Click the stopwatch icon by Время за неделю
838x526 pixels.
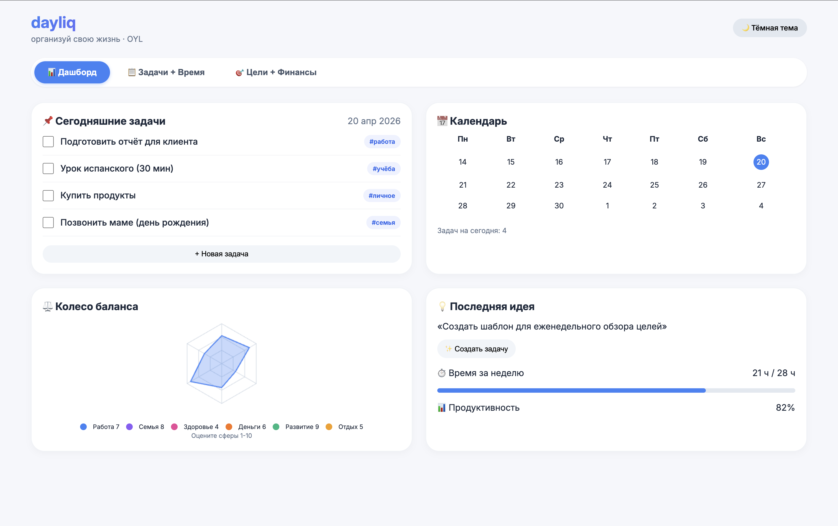pyautogui.click(x=441, y=373)
